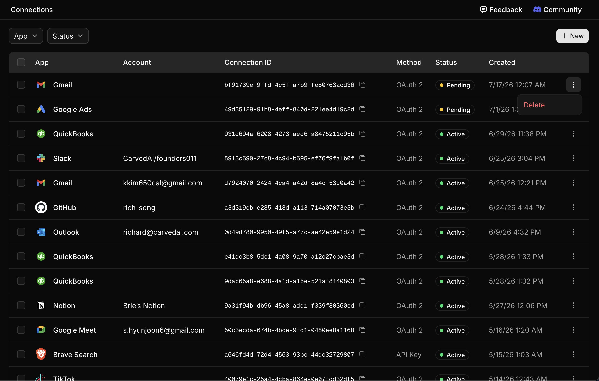The image size is (599, 381).
Task: Click account Brie's Notion
Action: (x=144, y=306)
